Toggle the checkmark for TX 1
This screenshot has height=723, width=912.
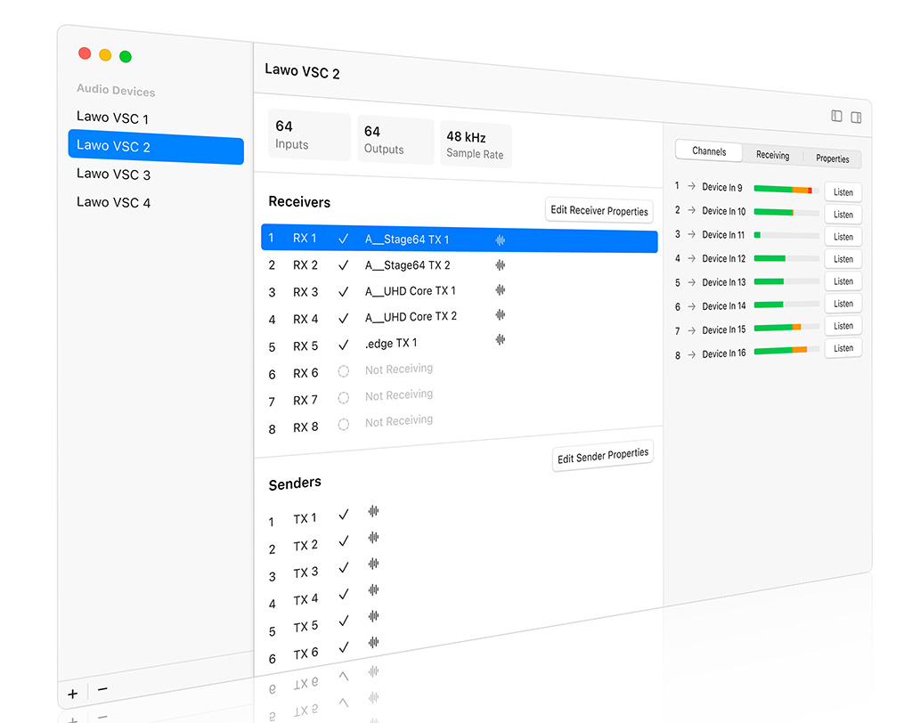(x=344, y=514)
